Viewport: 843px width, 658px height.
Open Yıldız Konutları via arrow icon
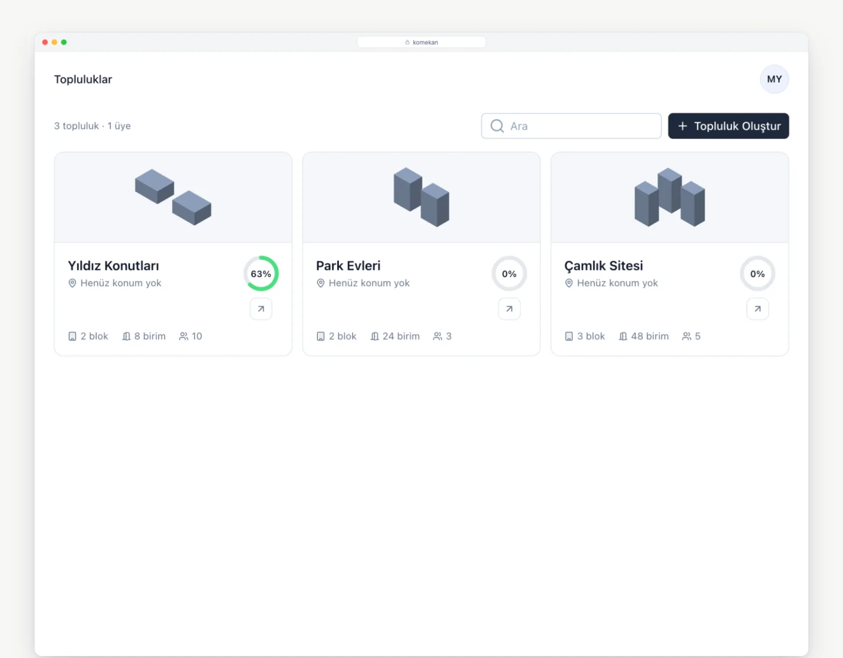(261, 309)
